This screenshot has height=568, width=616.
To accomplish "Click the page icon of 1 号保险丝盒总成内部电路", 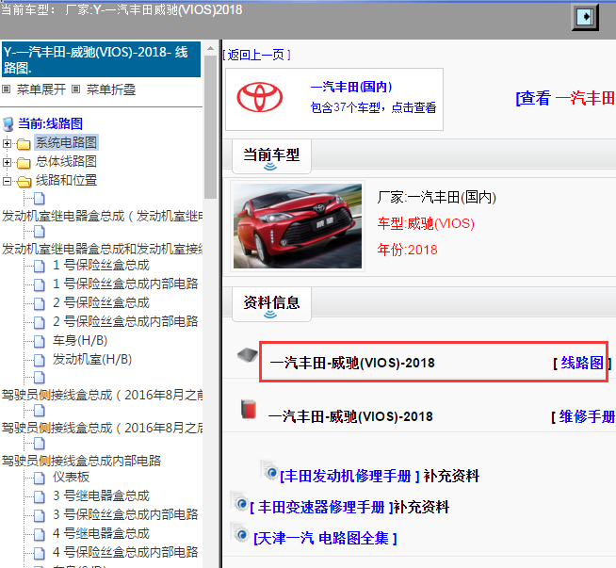I will [x=39, y=284].
